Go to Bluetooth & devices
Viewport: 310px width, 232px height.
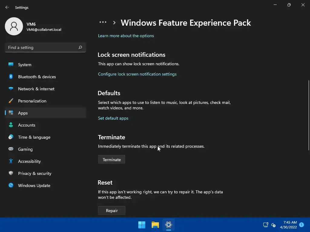45,77
